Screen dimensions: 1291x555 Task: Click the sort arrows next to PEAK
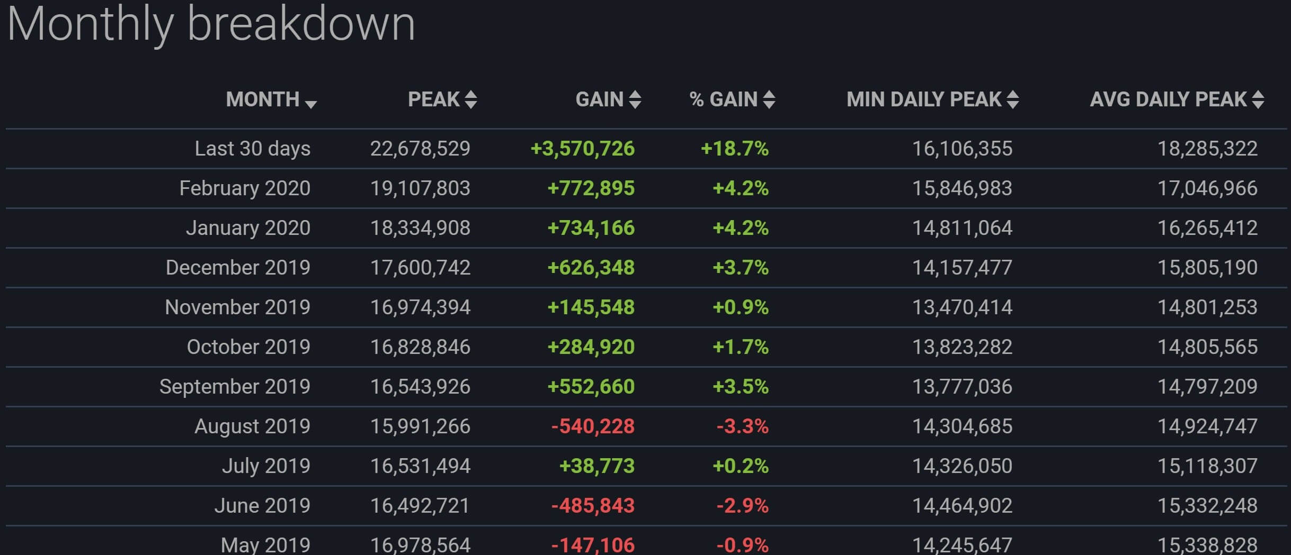pos(470,99)
